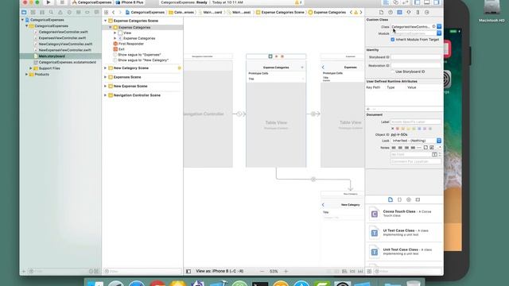The width and height of the screenshot is (509, 286).
Task: Go forward in the editor history
Action: point(120,13)
